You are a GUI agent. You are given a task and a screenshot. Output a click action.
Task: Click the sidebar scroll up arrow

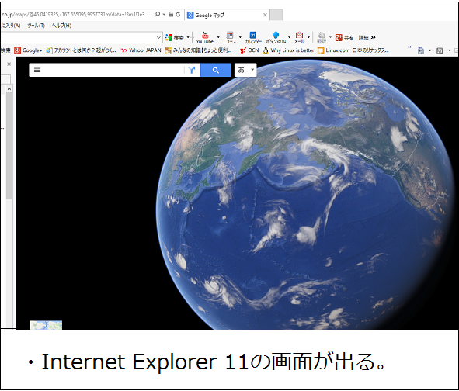tap(9, 88)
